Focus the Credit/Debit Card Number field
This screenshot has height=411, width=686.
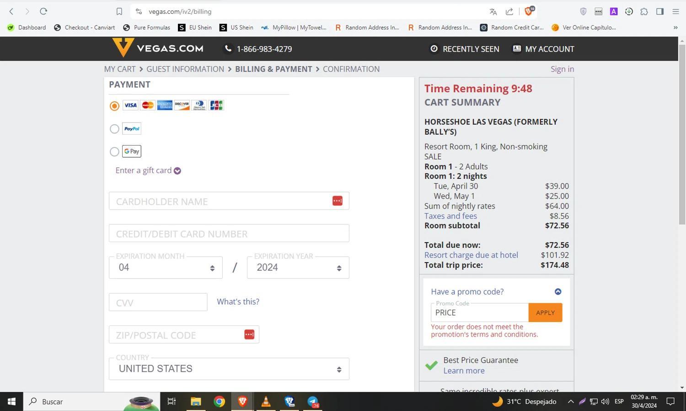coord(229,233)
